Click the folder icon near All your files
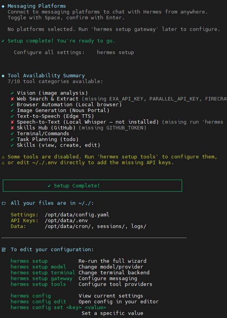 tap(3, 203)
